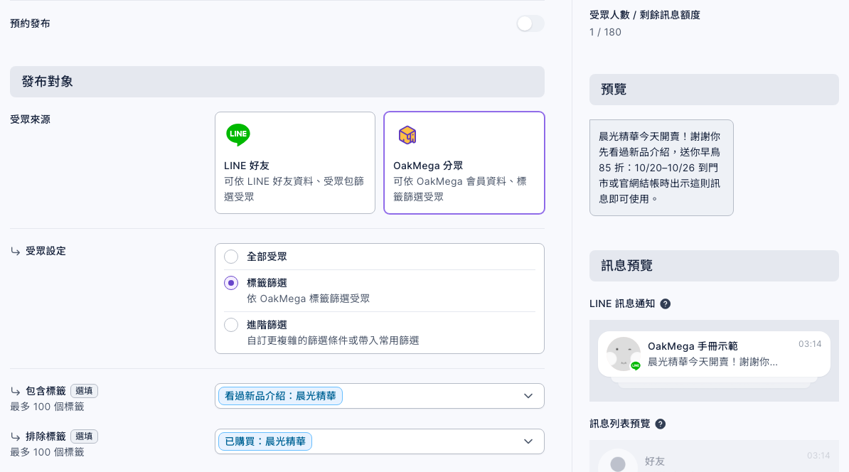Image resolution: width=849 pixels, height=472 pixels.
Task: Choose the 進階篩選 radio option
Action: point(231,325)
